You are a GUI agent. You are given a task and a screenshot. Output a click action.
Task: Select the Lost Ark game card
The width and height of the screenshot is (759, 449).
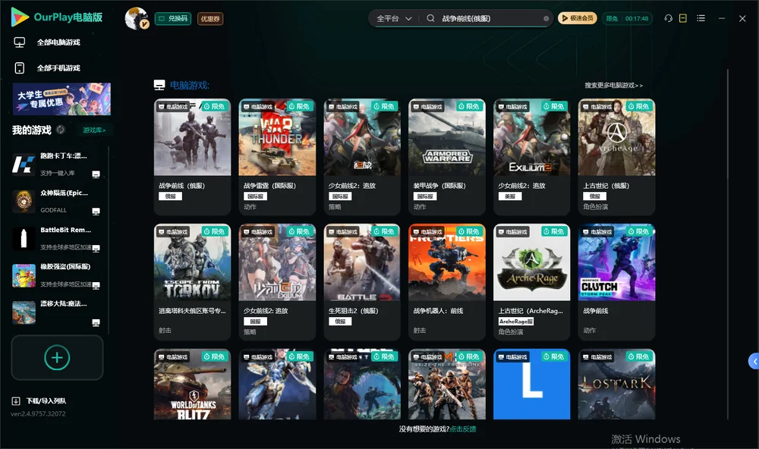[x=616, y=385]
